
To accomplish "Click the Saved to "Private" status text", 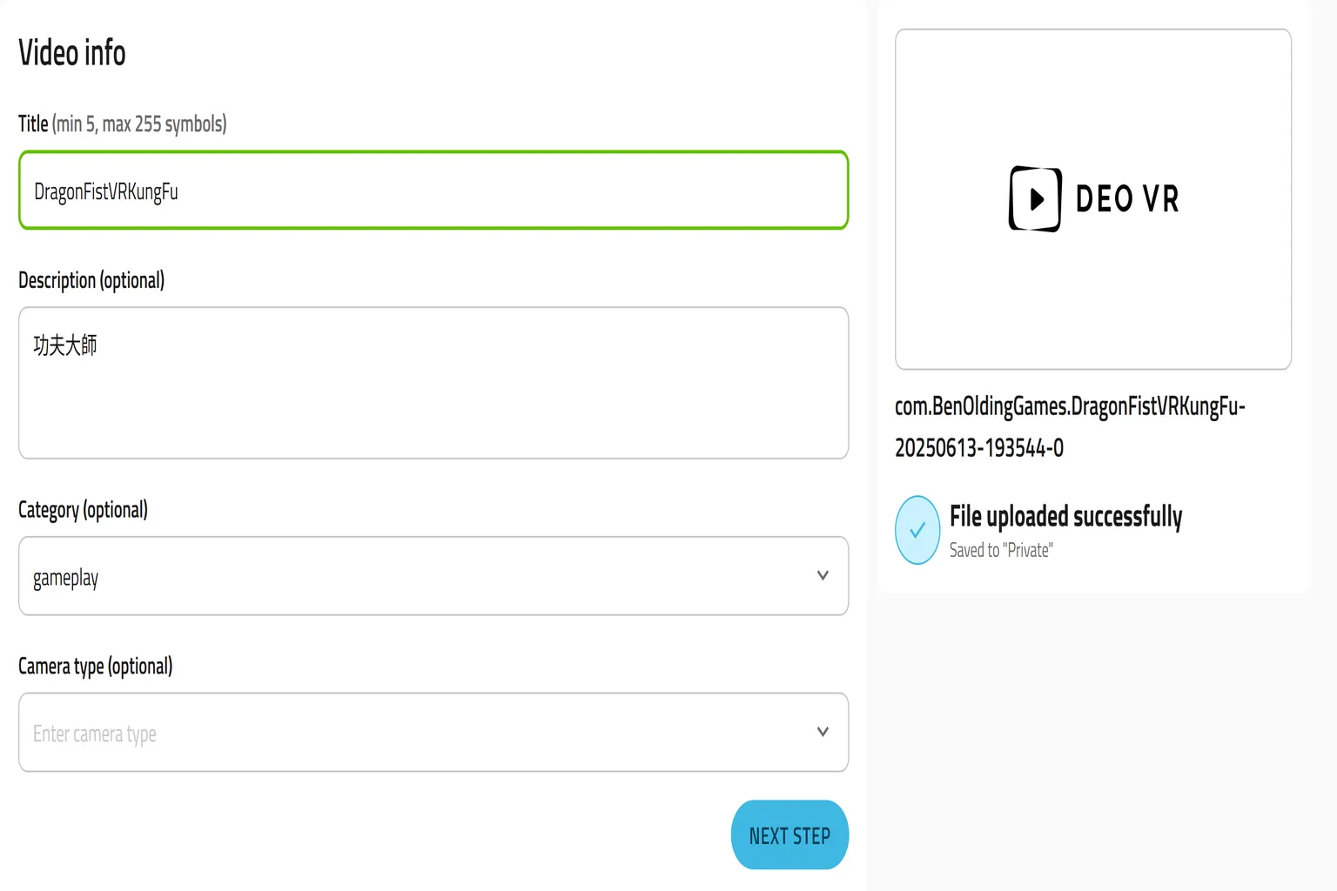I will pyautogui.click(x=1001, y=550).
